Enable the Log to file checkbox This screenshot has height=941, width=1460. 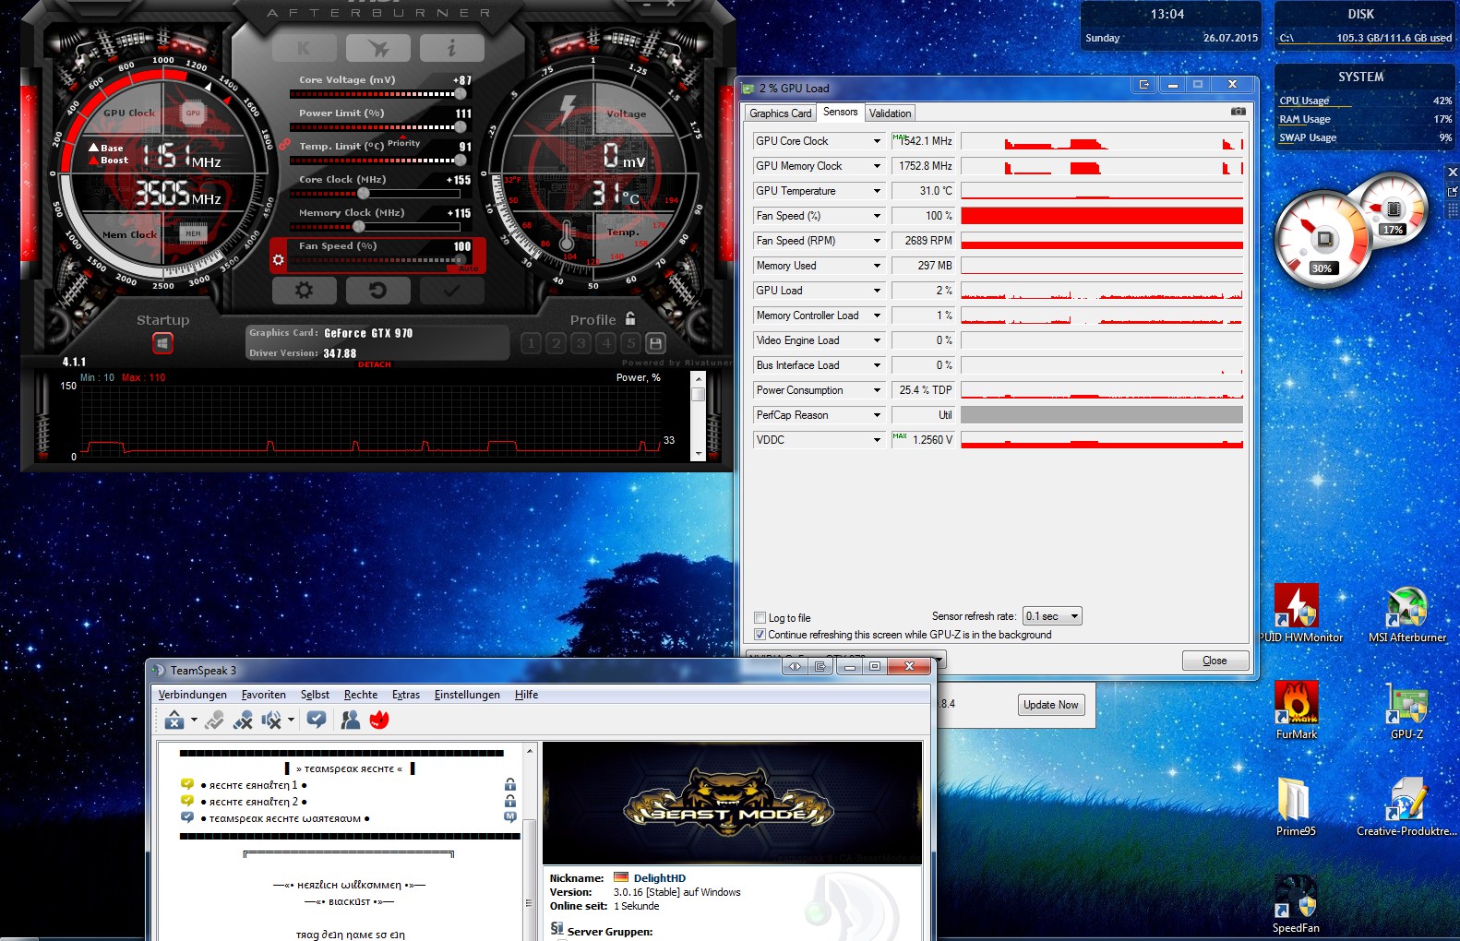760,618
